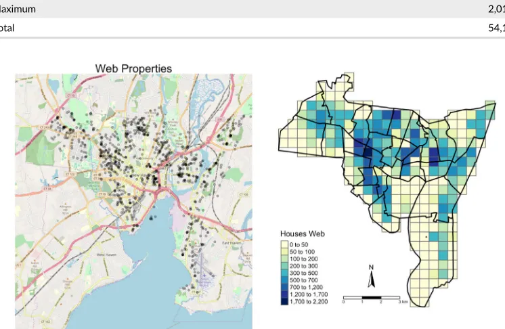Click the '1,700 to 2,200' legend label
This screenshot has width=505, height=329.
(x=309, y=302)
